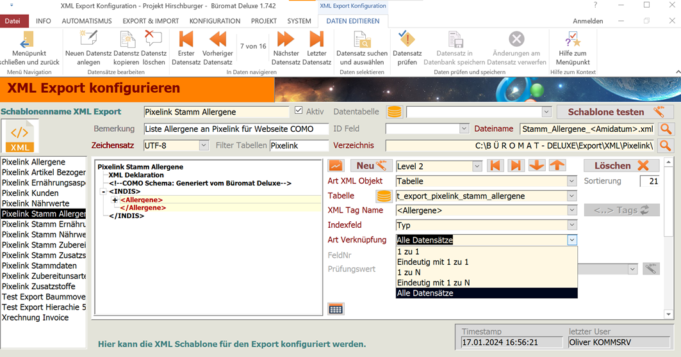Screen dimensions: 681x357
Task: Click database icon beside Tabelle field
Action: [x=384, y=196]
